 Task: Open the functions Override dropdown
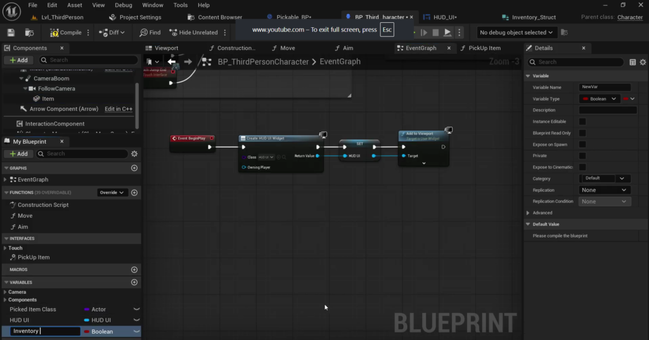[112, 192]
